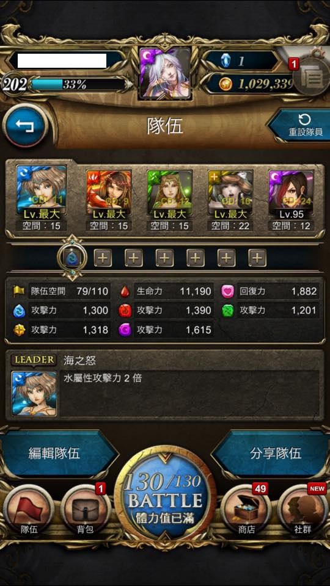Tap the diamond gem currency counter
Screen dimensions: 330x586
point(242,61)
